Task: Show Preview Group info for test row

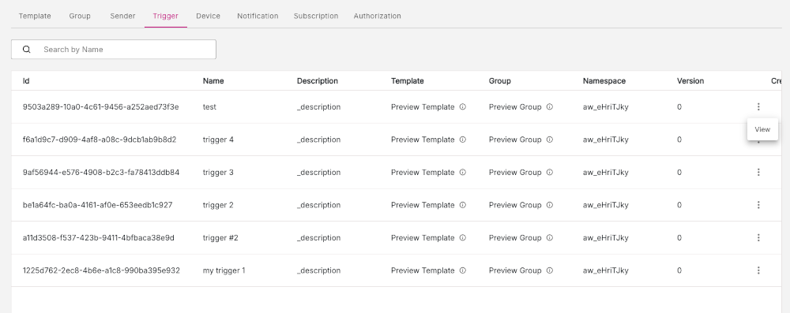Action: coord(550,106)
